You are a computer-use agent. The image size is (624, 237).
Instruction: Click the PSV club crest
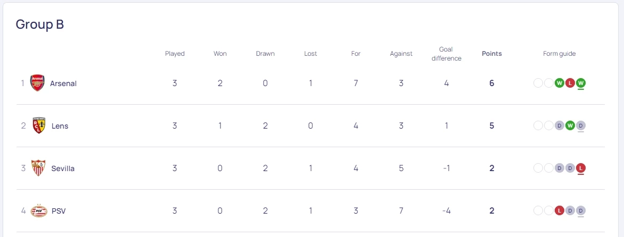click(39, 210)
